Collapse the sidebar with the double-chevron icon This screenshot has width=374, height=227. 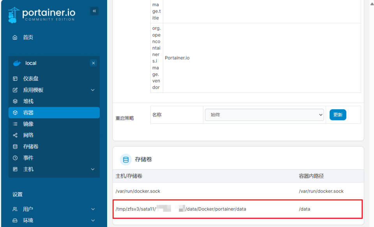coord(94,11)
